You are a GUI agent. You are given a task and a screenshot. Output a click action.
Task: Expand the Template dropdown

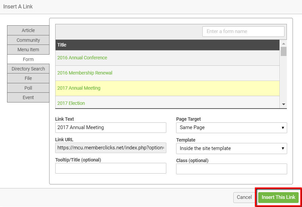[x=231, y=148]
